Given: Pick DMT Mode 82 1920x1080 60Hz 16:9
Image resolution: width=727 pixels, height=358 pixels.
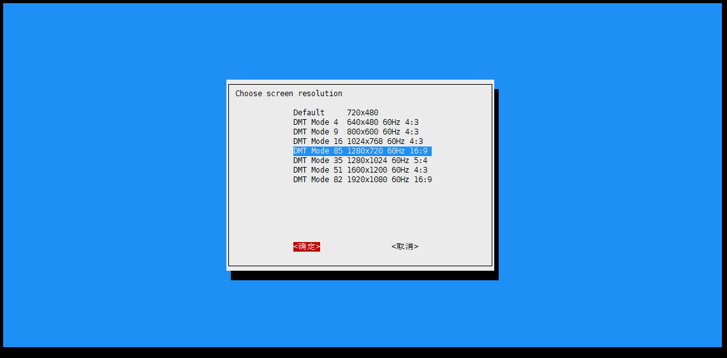Looking at the screenshot, I should (x=363, y=180).
